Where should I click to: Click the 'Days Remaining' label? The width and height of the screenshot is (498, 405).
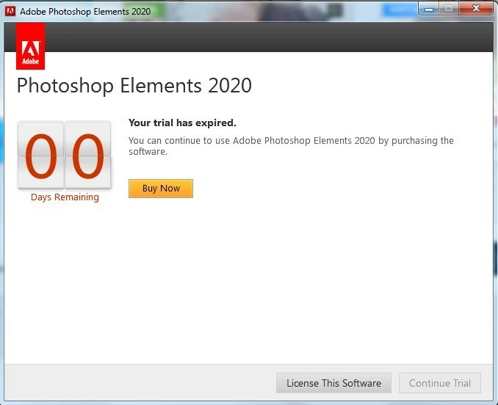[65, 197]
